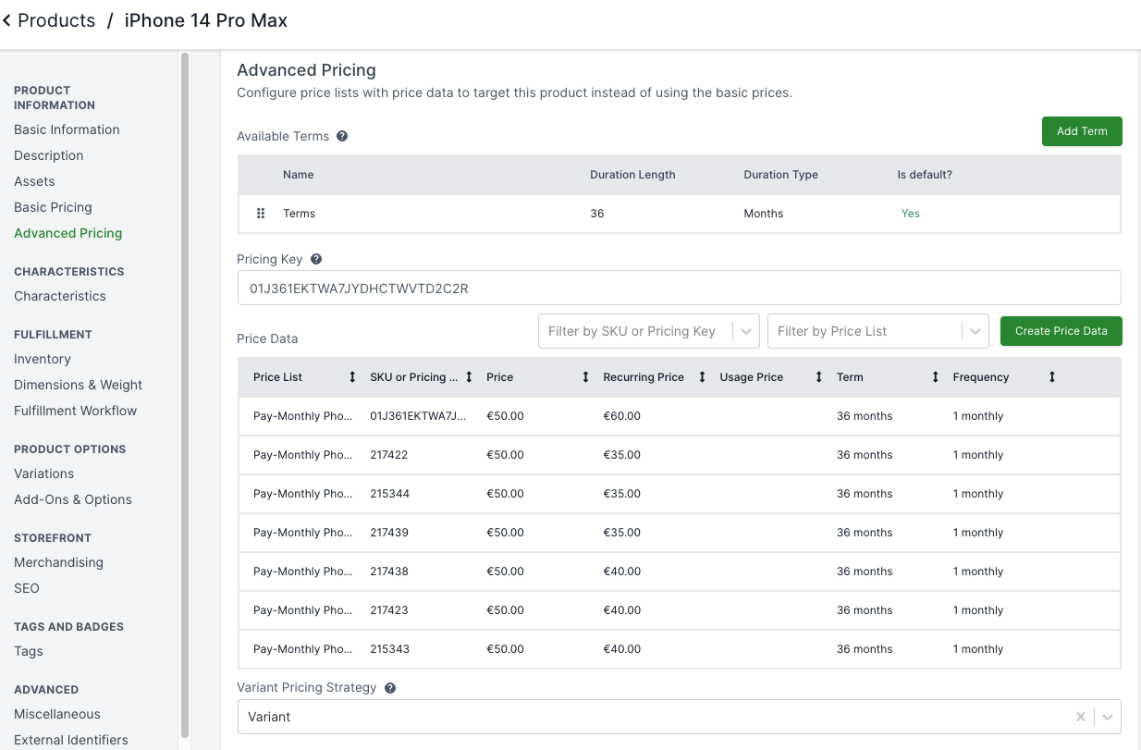The height and width of the screenshot is (750, 1141).
Task: Open the Variant Pricing Strategy help icon
Action: pos(390,688)
